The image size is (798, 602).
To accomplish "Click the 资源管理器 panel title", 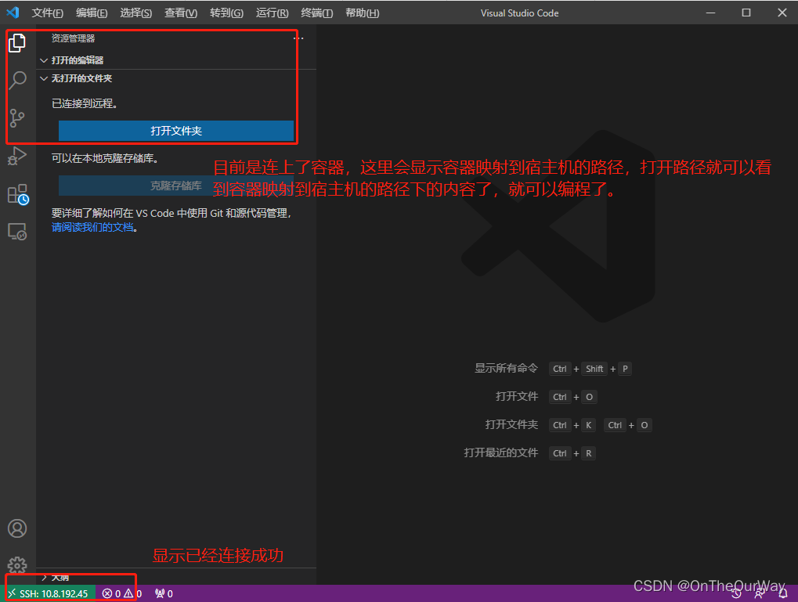I will point(73,38).
